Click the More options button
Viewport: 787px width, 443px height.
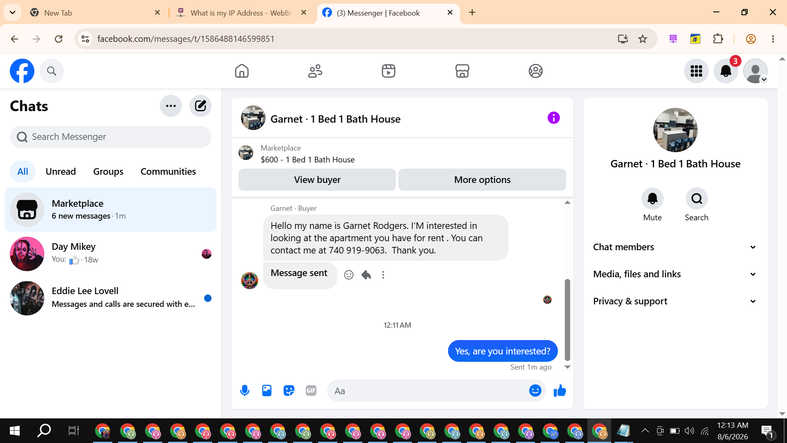coord(482,180)
